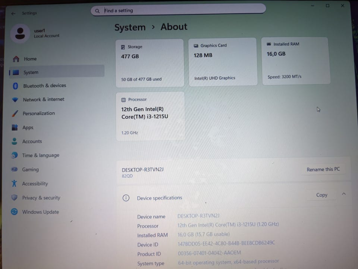Select System in the sidebar

(x=57, y=72)
